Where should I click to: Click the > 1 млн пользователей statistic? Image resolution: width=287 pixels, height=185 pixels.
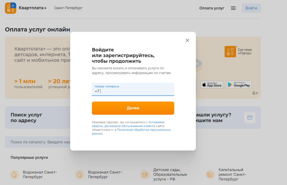(28, 84)
